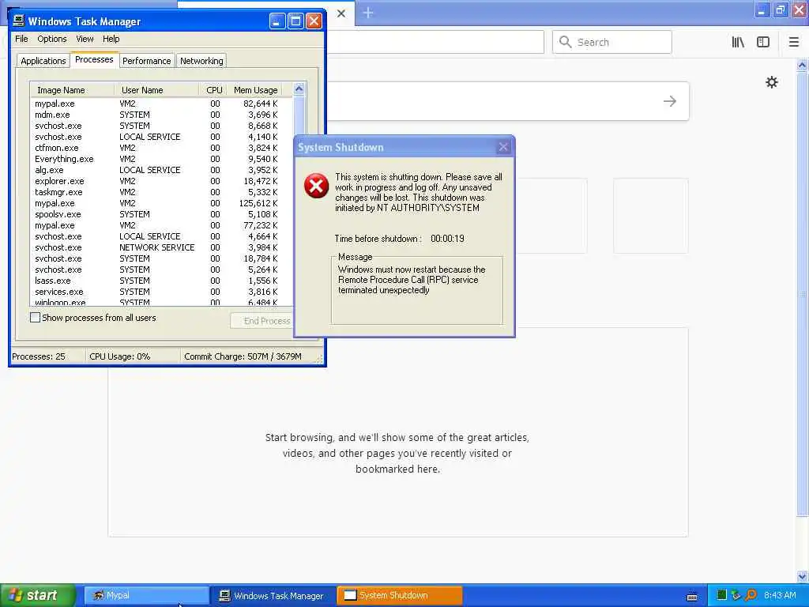This screenshot has height=607, width=809.
Task: Open a new browser tab with plus button
Action: coord(368,13)
